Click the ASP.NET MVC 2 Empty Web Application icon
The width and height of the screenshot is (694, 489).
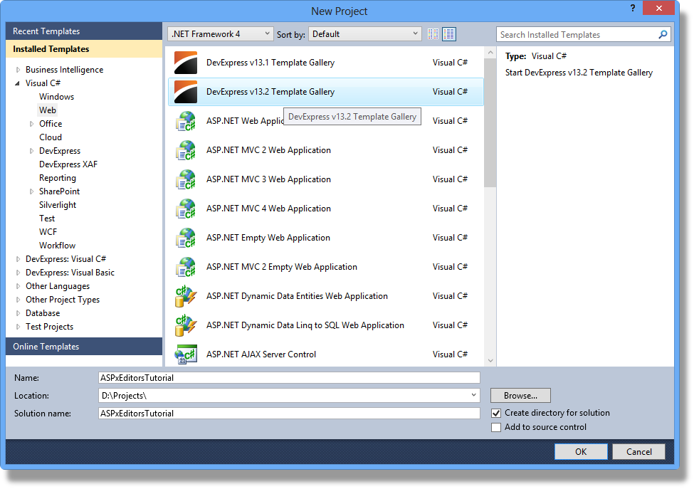(x=186, y=267)
